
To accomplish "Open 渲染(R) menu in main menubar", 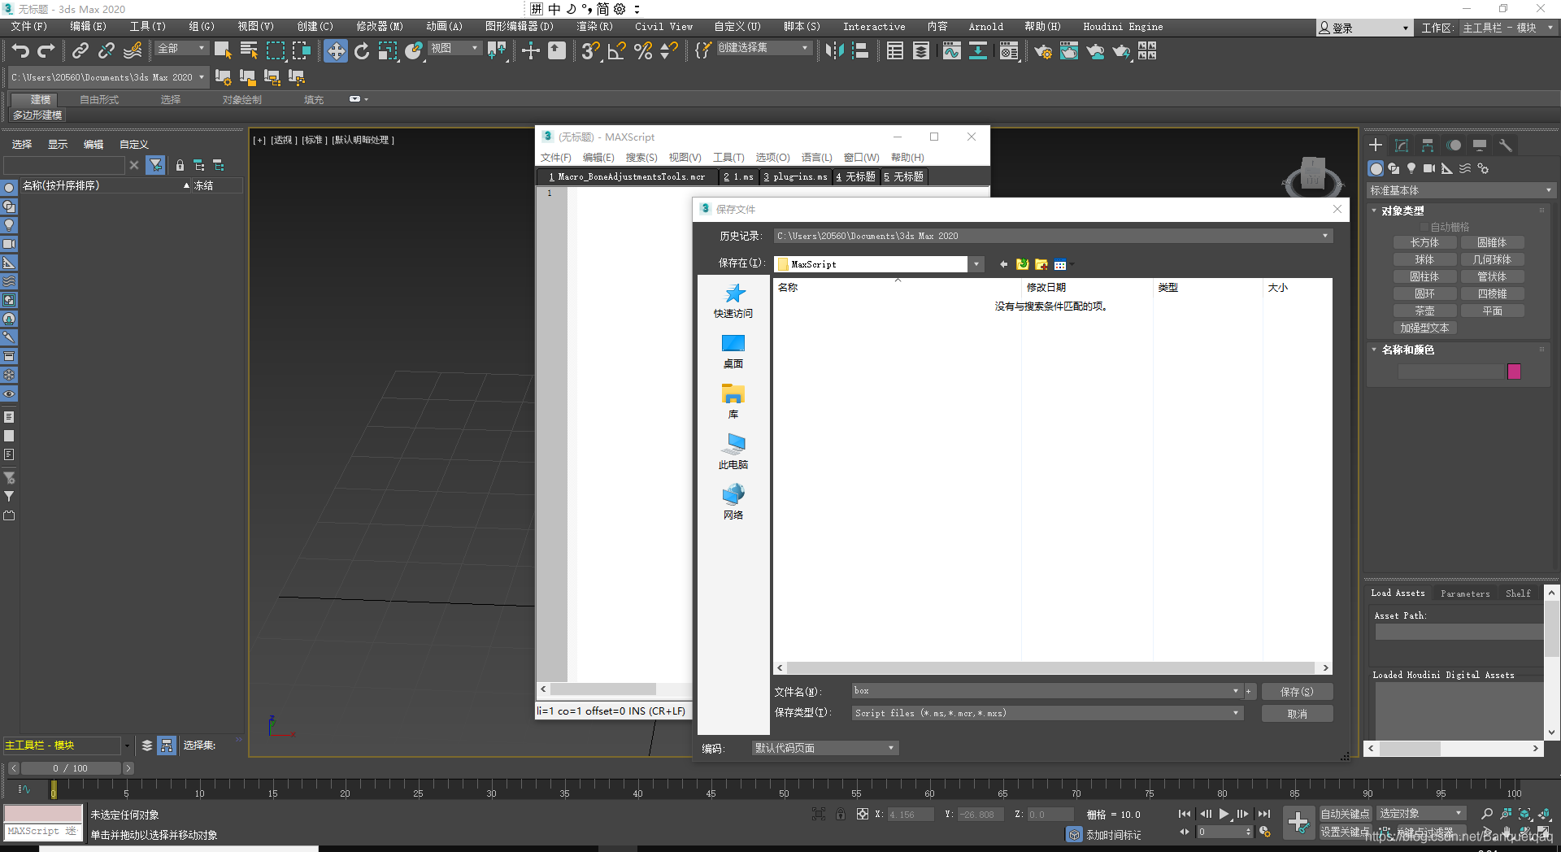I will click(x=594, y=27).
